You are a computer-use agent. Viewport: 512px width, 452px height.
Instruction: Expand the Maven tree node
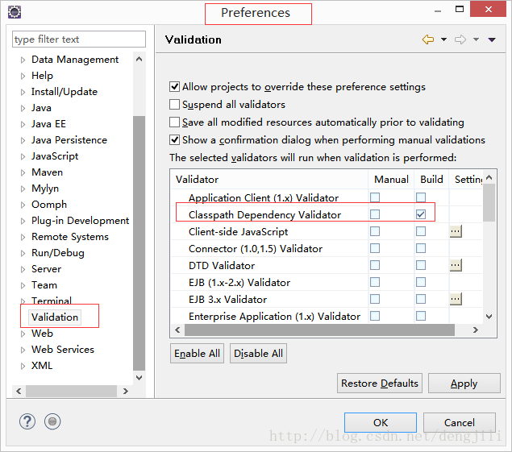pyautogui.click(x=23, y=172)
